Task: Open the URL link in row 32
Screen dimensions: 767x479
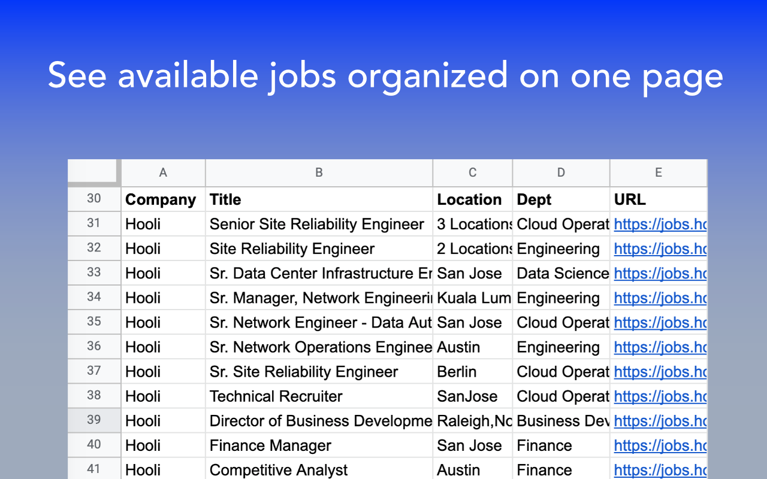Action: (x=660, y=249)
